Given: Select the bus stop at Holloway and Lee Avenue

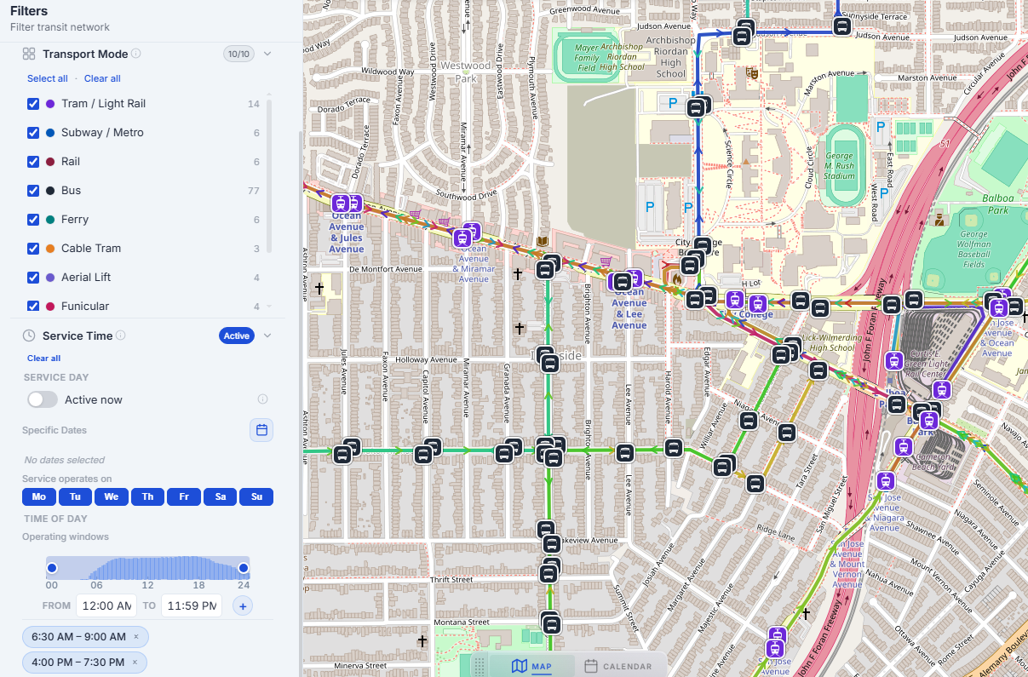Looking at the screenshot, I should pyautogui.click(x=625, y=453).
